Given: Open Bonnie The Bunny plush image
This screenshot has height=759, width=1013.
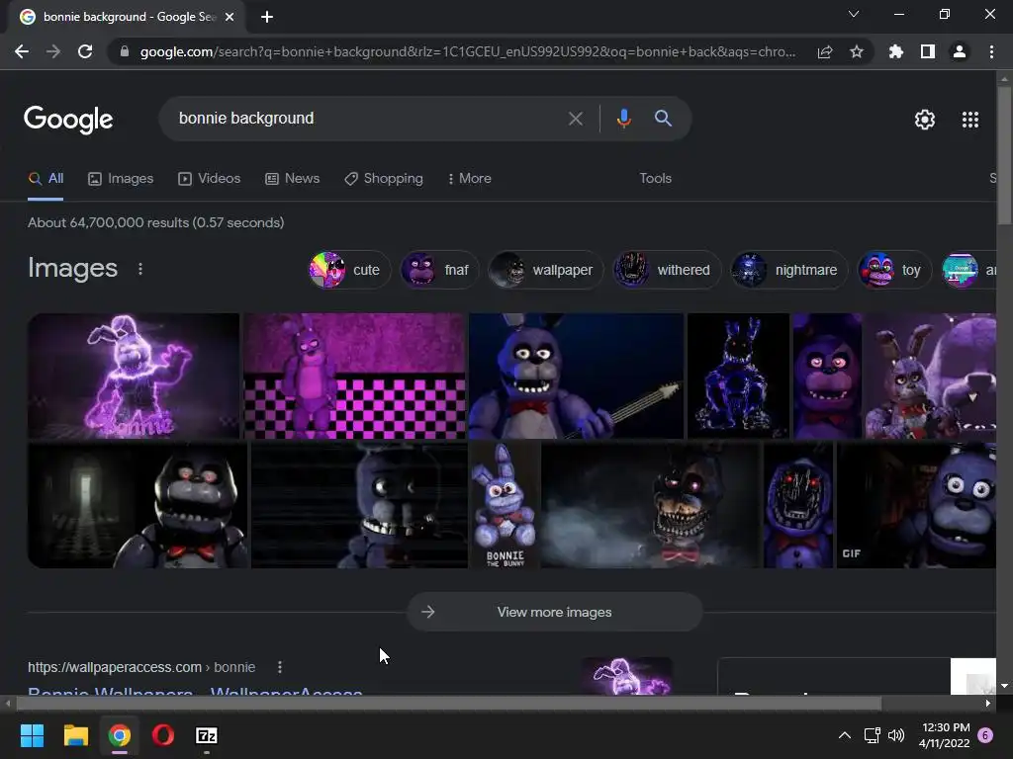Looking at the screenshot, I should (x=505, y=505).
